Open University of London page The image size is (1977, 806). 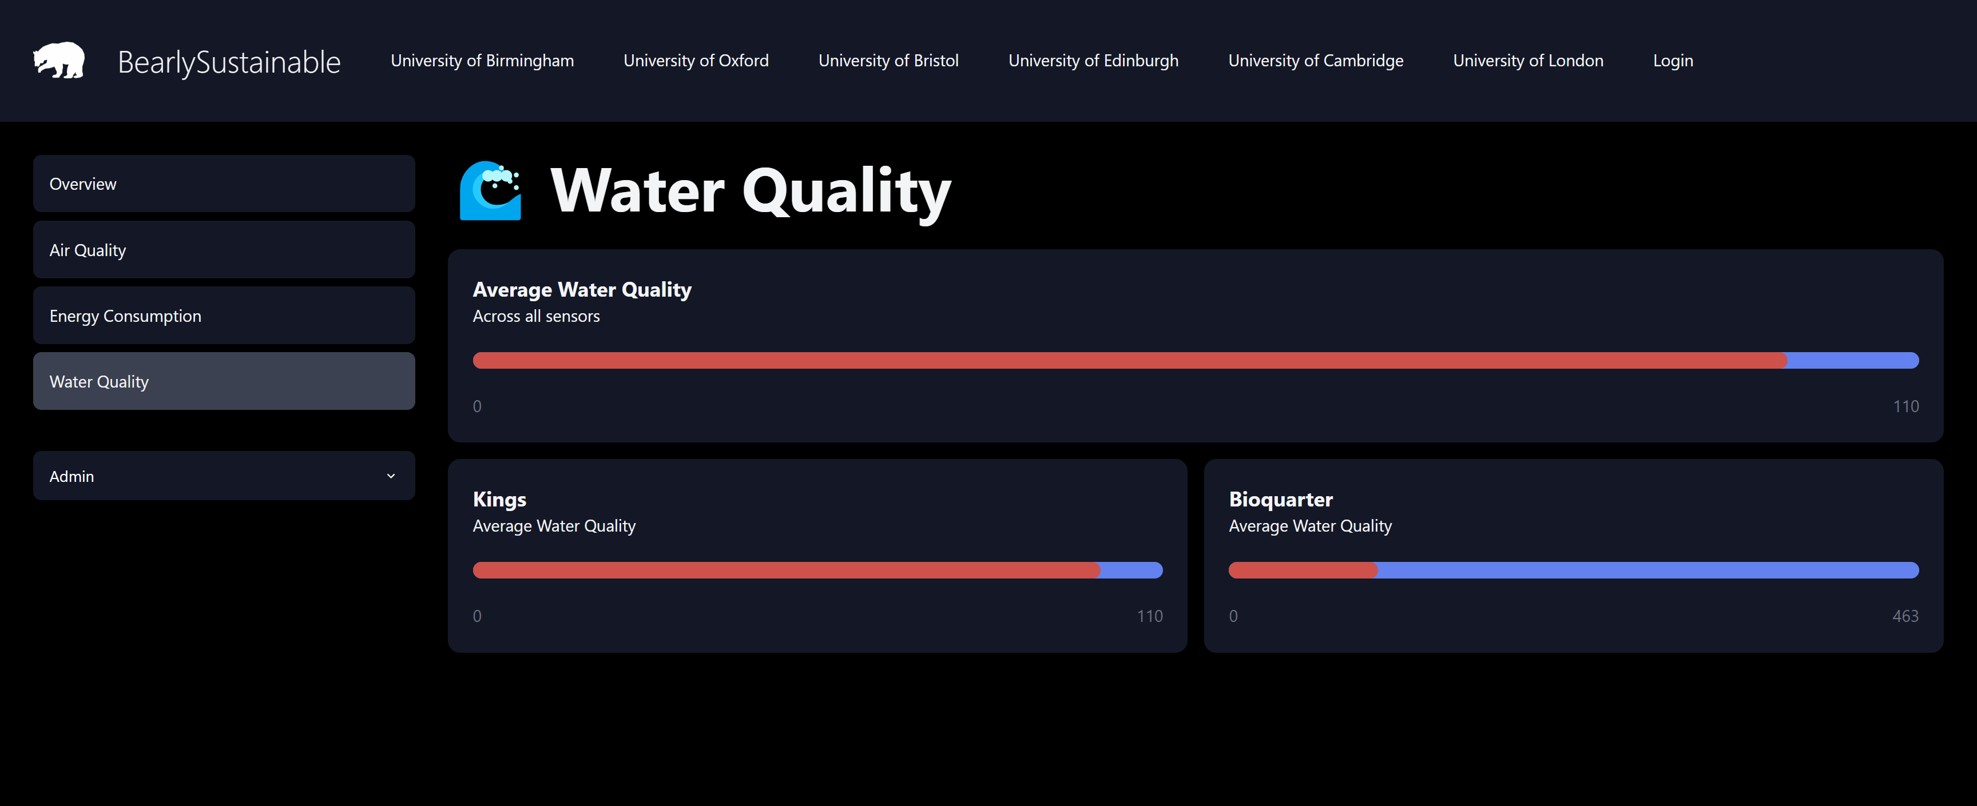(x=1527, y=61)
